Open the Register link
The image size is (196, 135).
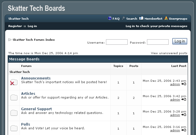(15, 26)
